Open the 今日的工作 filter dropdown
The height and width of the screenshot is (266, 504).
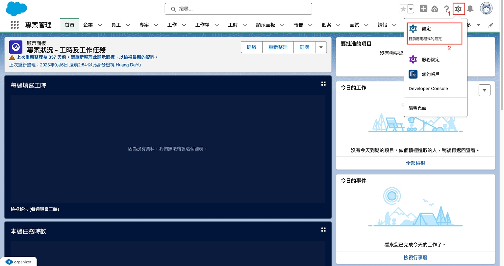click(484, 90)
